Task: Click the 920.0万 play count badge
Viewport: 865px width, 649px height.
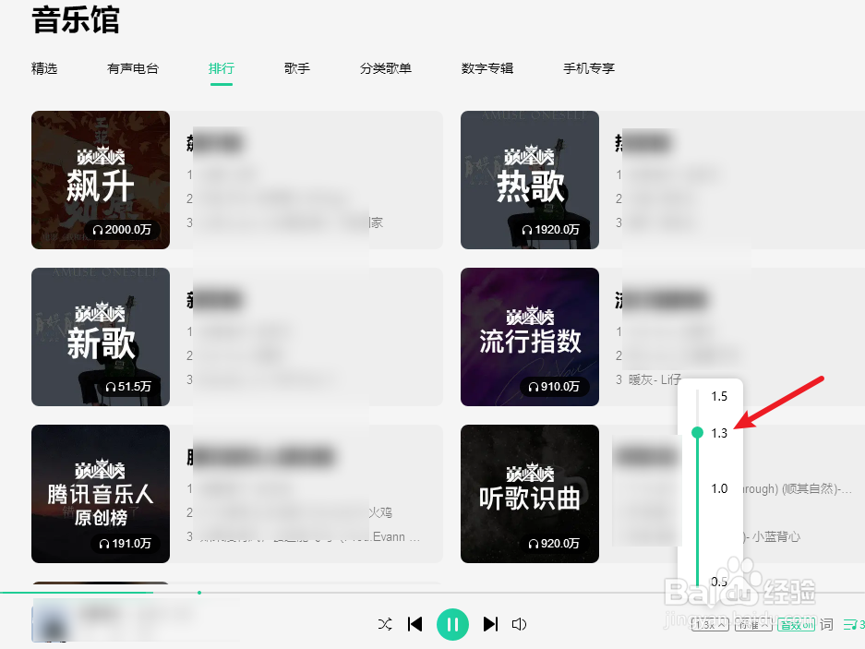Action: (554, 544)
